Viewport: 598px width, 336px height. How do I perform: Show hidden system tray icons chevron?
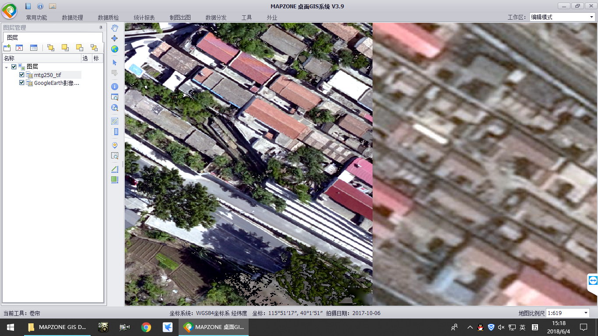click(x=470, y=327)
